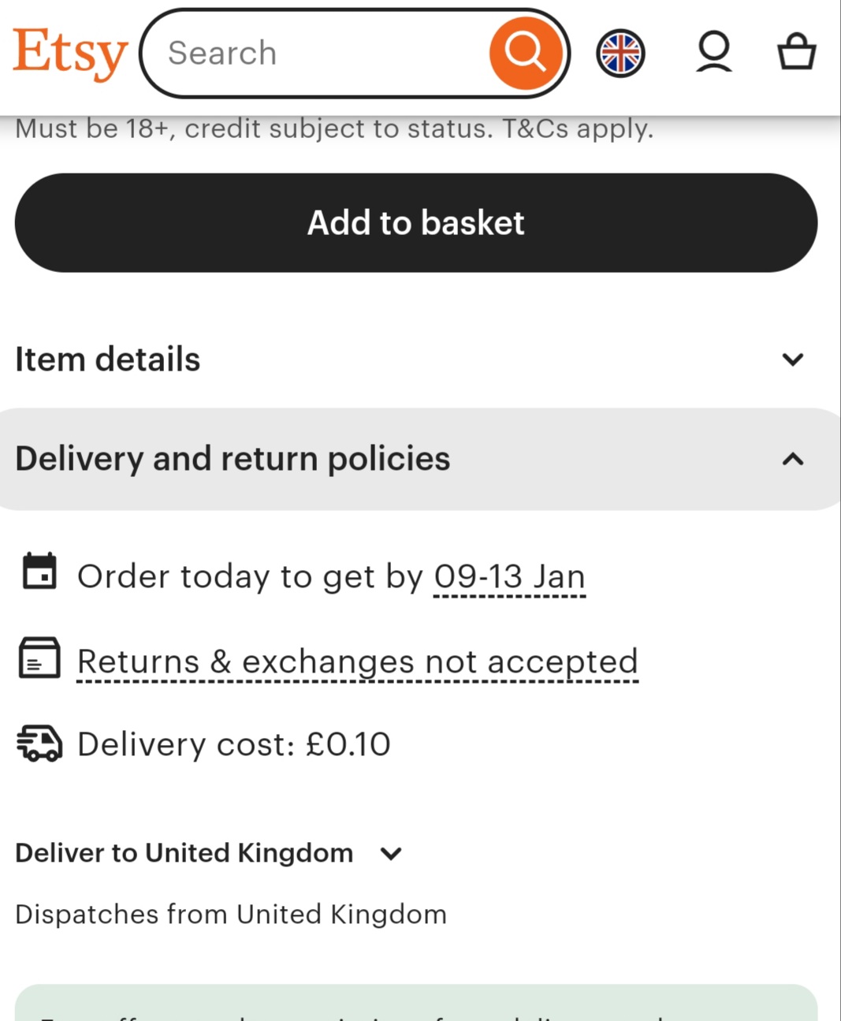Open the shopping basket icon
The height and width of the screenshot is (1021, 841).
point(796,53)
